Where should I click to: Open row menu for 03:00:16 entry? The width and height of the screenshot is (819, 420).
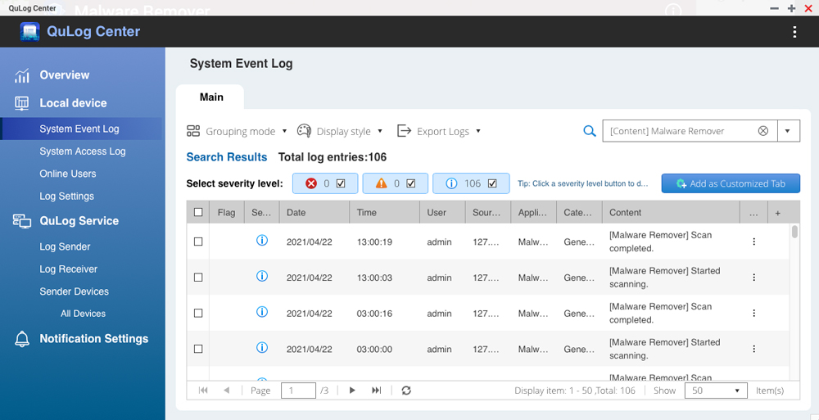click(753, 313)
